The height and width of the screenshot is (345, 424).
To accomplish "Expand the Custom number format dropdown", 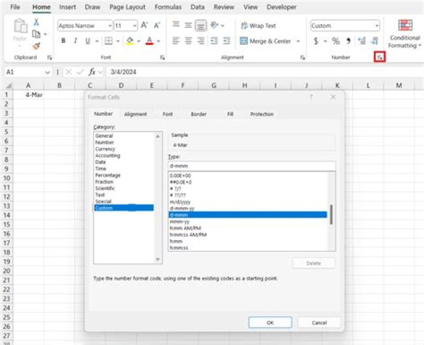I will point(376,26).
